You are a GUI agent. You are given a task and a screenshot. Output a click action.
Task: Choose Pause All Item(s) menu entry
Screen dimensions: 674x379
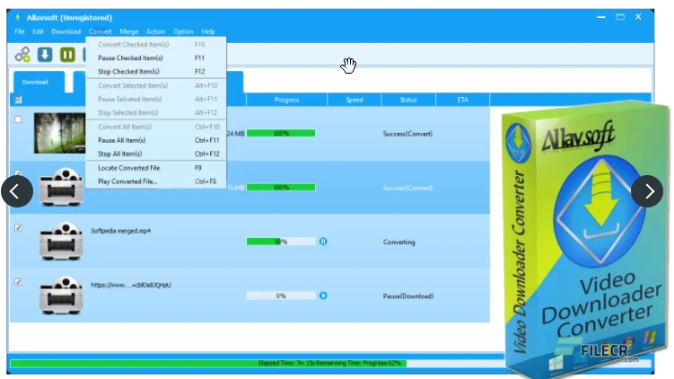pos(156,140)
